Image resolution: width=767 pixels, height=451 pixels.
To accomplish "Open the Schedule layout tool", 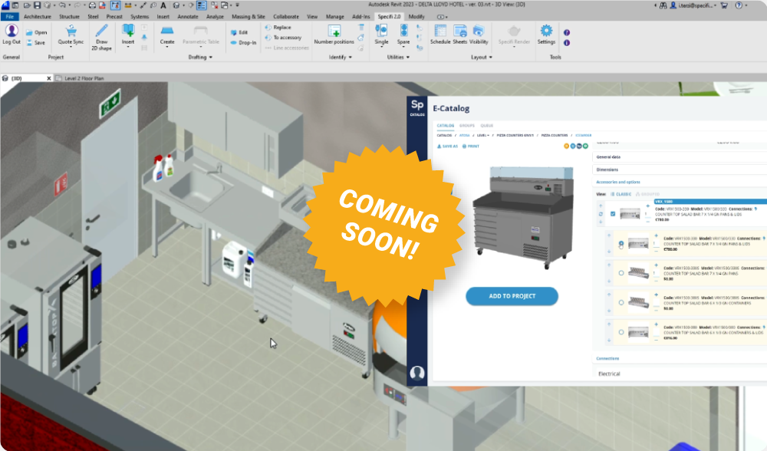I will point(440,35).
